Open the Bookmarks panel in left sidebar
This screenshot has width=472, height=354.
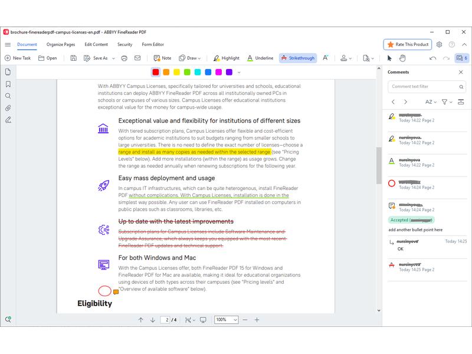click(x=8, y=84)
